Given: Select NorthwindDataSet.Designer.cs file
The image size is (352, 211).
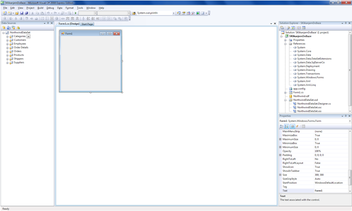Looking at the screenshot, I should [314, 104].
